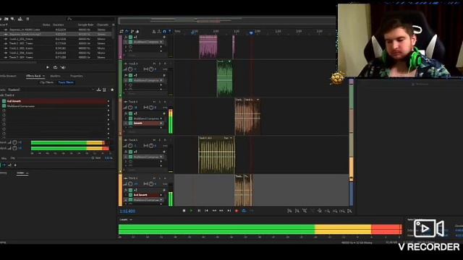
Task: Open the Video tab in lower panel
Action: point(20,173)
